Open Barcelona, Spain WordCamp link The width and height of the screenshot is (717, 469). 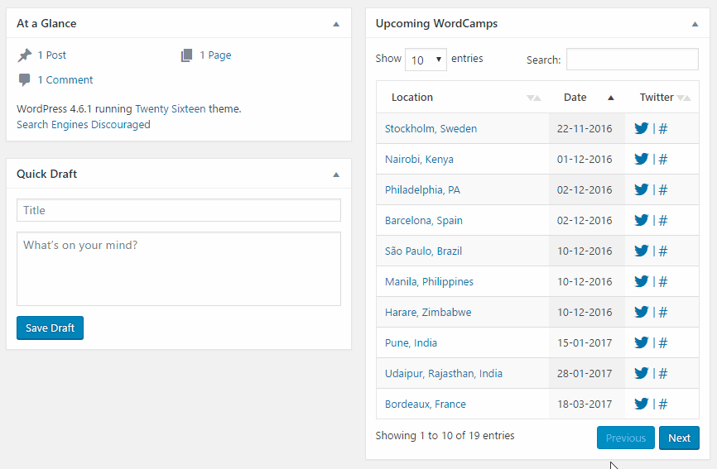423,221
